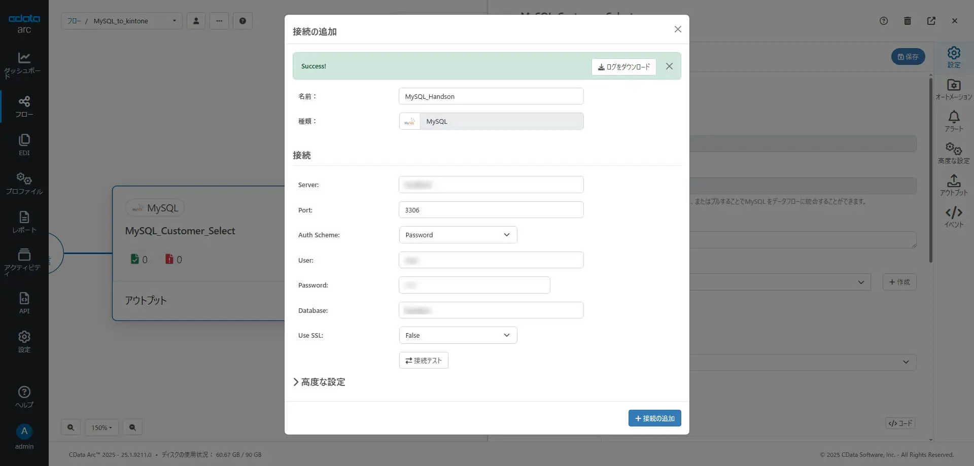Image resolution: width=974 pixels, height=466 pixels.
Task: Open the Help section in sidebar
Action: click(x=24, y=397)
